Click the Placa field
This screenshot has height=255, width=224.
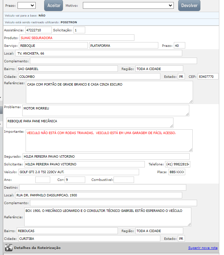coord(177,172)
